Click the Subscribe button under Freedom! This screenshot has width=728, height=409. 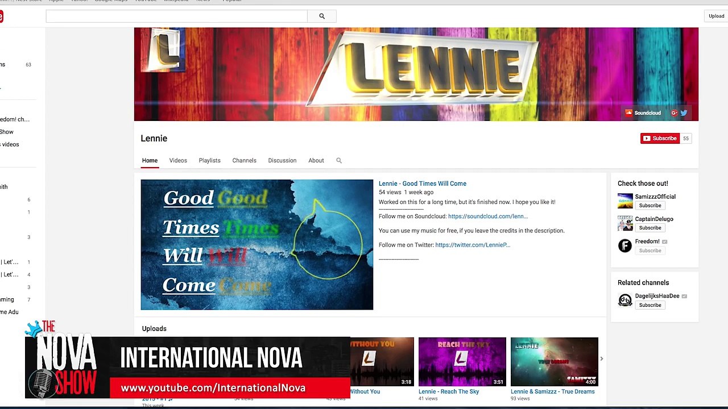tap(650, 251)
